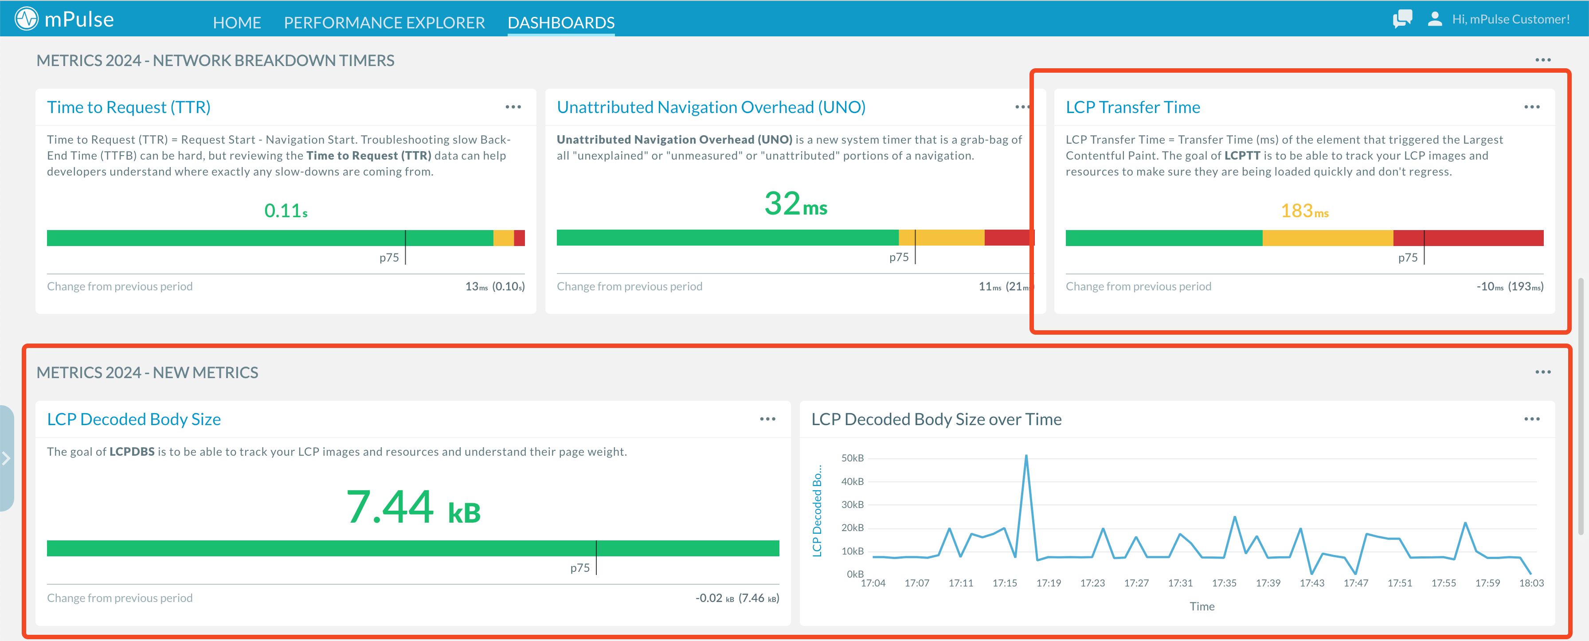
Task: Click the 50kB label on the y-axis
Action: (852, 458)
